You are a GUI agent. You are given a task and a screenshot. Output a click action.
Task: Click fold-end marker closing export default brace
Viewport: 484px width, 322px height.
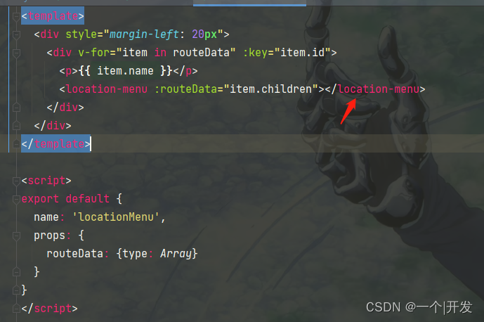[x=16, y=290]
